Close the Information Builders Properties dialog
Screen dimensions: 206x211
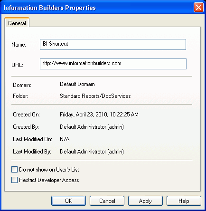tap(198, 7)
